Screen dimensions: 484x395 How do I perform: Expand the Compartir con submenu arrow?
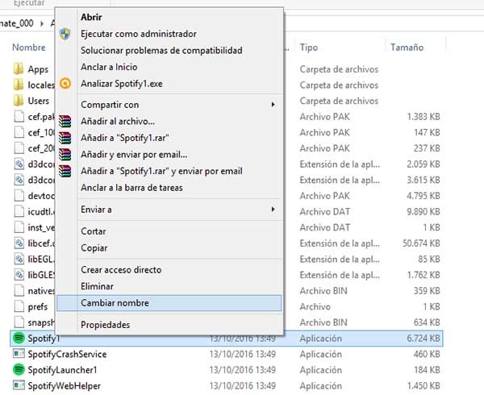click(273, 105)
